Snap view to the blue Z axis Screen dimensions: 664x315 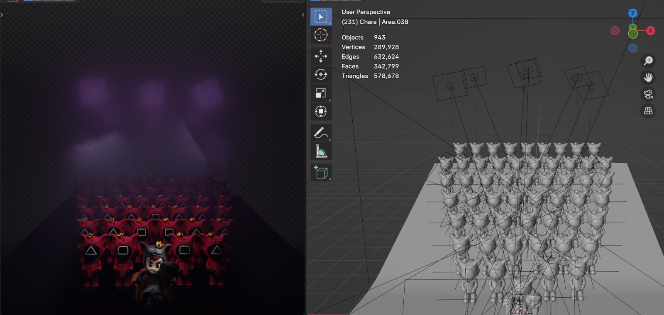click(632, 13)
